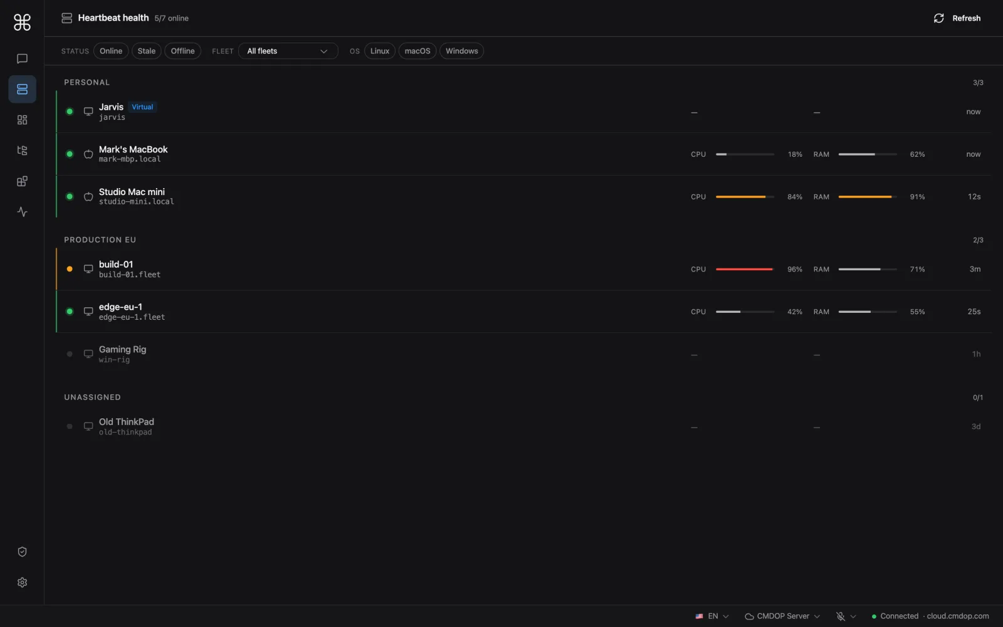Click the 96% CPU value
Screen dimensions: 1003x627
[794, 269]
